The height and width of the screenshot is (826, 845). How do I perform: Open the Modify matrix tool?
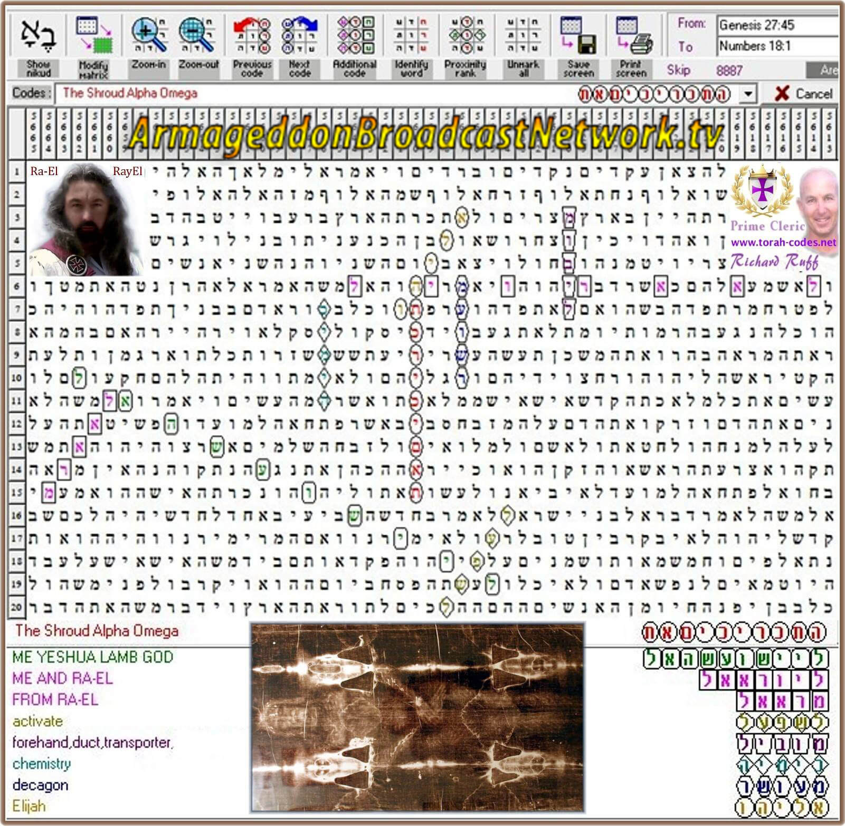tap(94, 34)
